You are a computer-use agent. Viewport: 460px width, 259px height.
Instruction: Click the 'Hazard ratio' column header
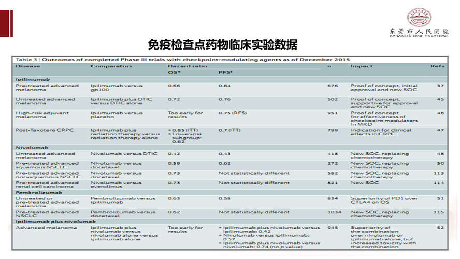[188, 66]
